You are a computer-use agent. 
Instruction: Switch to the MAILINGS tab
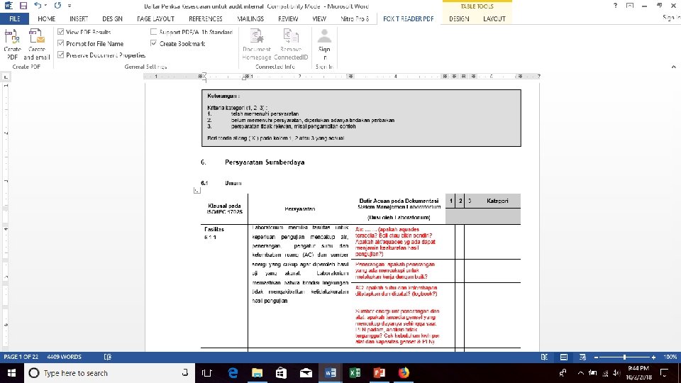[250, 18]
